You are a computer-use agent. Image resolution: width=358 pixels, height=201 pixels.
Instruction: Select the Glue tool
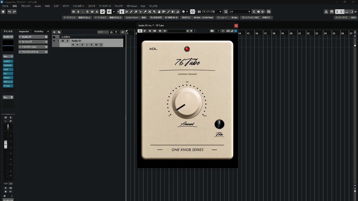(145, 12)
